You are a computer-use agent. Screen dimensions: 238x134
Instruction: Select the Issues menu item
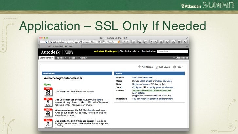click(72, 58)
